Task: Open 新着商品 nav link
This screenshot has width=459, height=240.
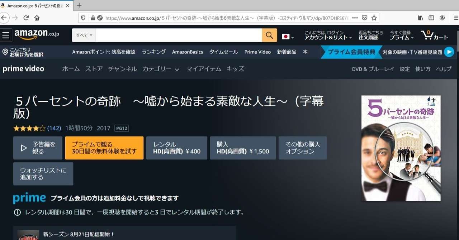Action: [x=287, y=52]
